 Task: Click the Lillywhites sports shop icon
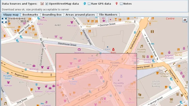[130, 99]
